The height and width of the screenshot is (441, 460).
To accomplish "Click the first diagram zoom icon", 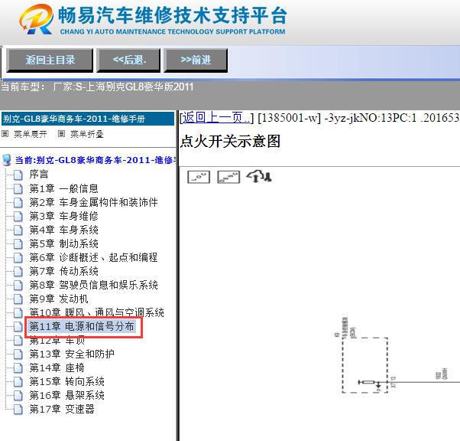I will [199, 177].
